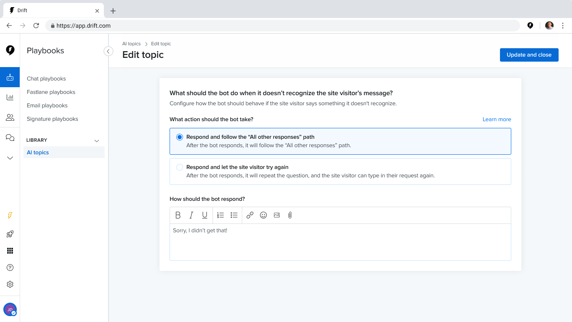Attach a file with paperclip icon

coord(290,215)
